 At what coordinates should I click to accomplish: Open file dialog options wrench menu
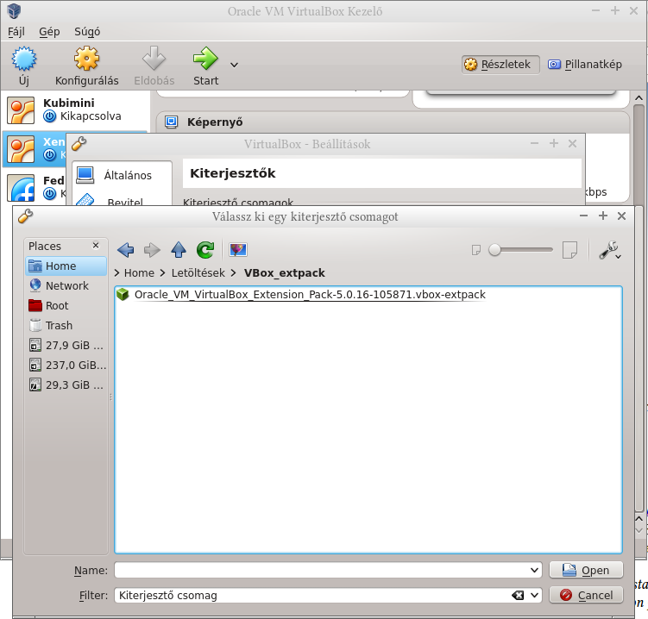(609, 250)
